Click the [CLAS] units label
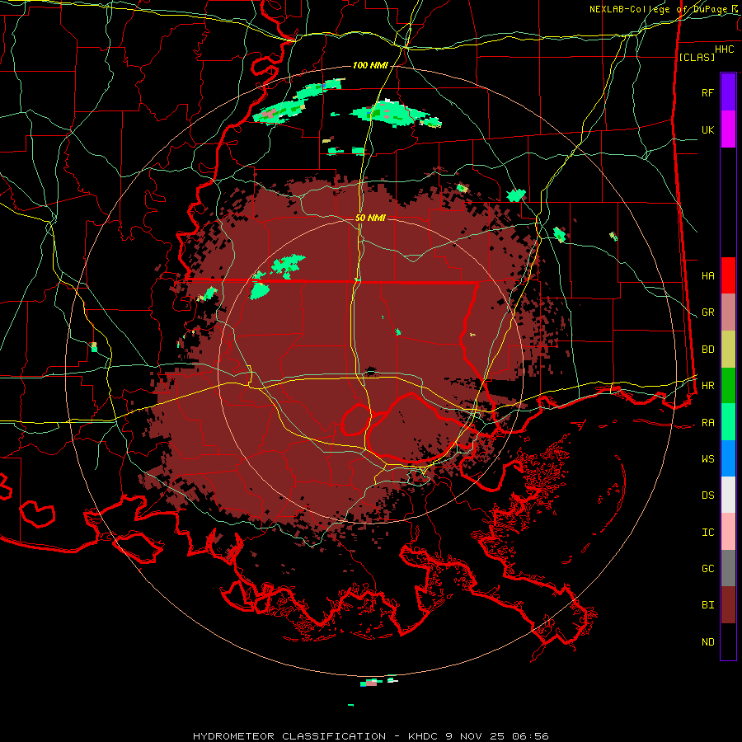 pyautogui.click(x=697, y=57)
